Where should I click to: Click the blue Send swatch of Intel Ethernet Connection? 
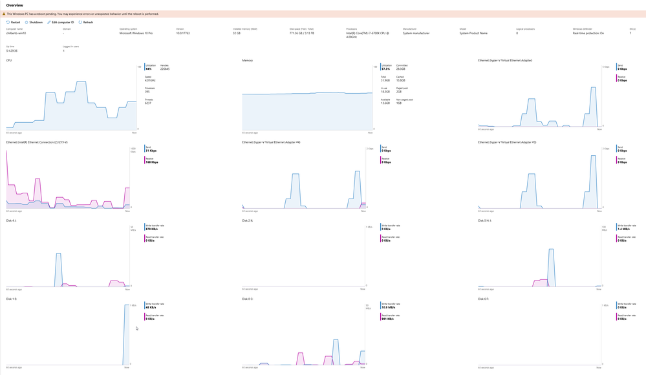coord(145,149)
